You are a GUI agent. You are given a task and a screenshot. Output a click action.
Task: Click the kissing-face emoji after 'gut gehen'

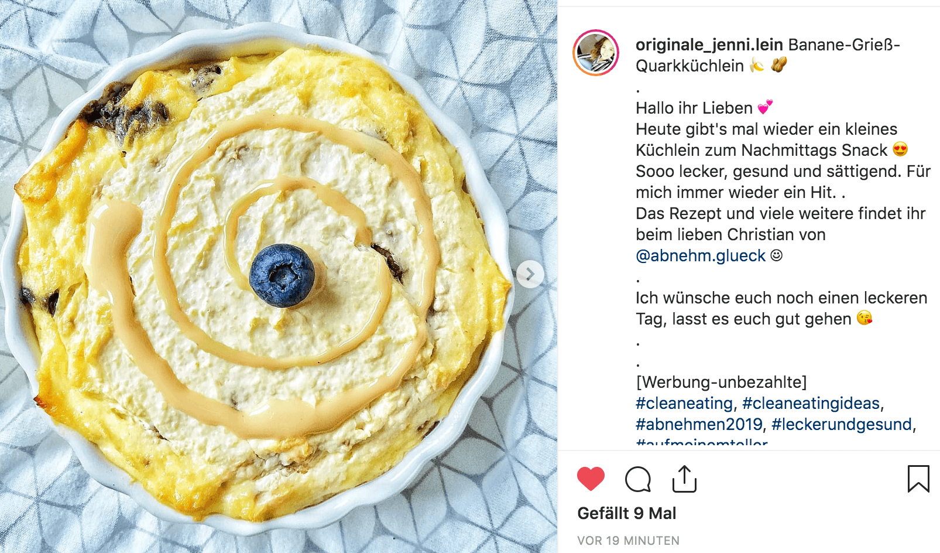pos(864,318)
